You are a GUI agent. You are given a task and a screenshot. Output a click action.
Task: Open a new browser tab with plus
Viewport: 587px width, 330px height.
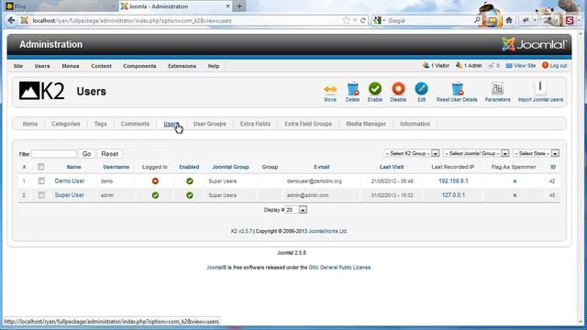pos(239,6)
